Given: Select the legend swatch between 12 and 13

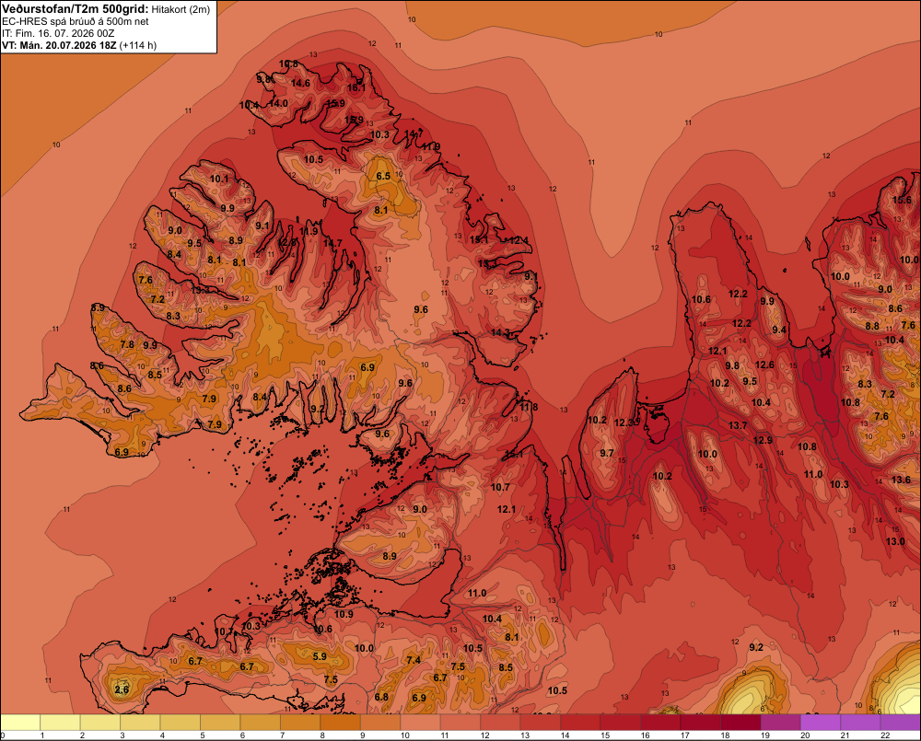Looking at the screenshot, I should [x=500, y=723].
